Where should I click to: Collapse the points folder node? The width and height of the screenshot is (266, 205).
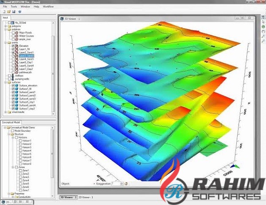[5, 42]
